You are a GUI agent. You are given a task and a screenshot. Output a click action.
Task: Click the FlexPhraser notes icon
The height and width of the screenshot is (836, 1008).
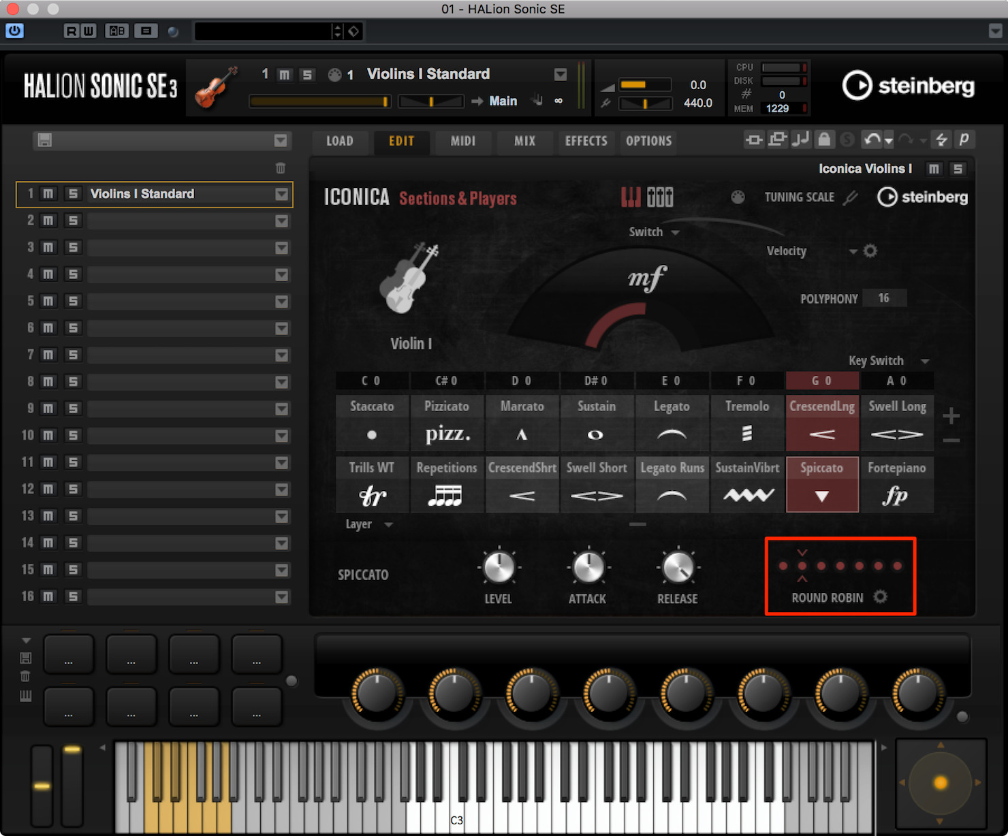click(x=800, y=139)
